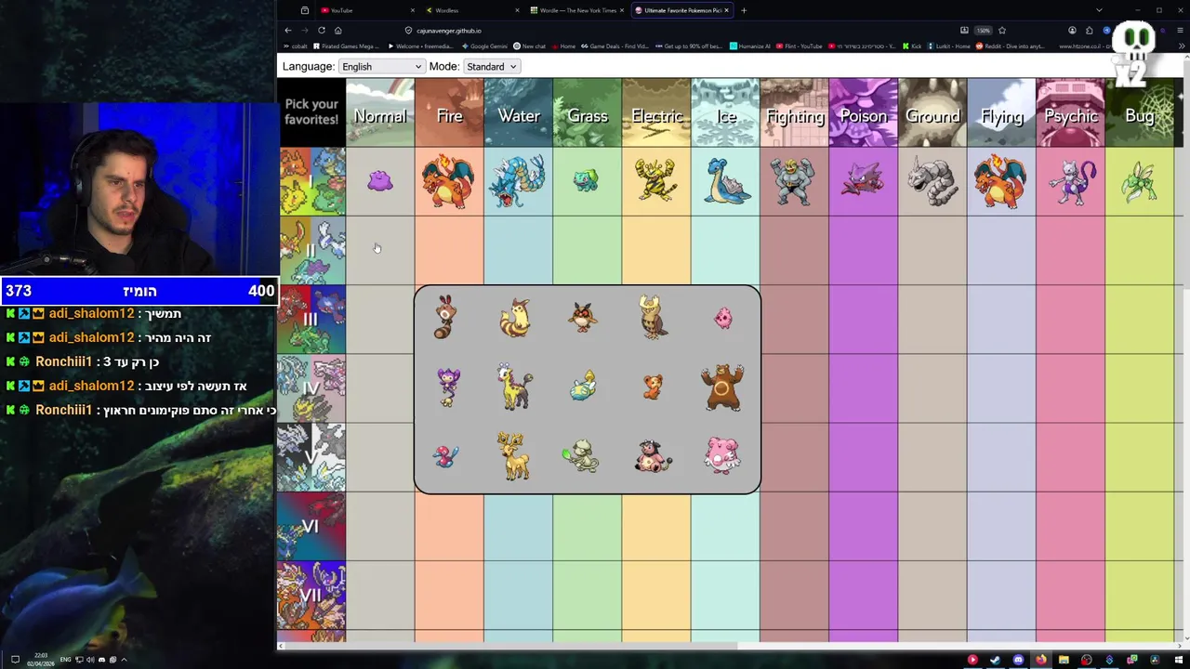Screen dimensions: 1190x669
Task: Click the Psychic type column header
Action: click(1070, 112)
